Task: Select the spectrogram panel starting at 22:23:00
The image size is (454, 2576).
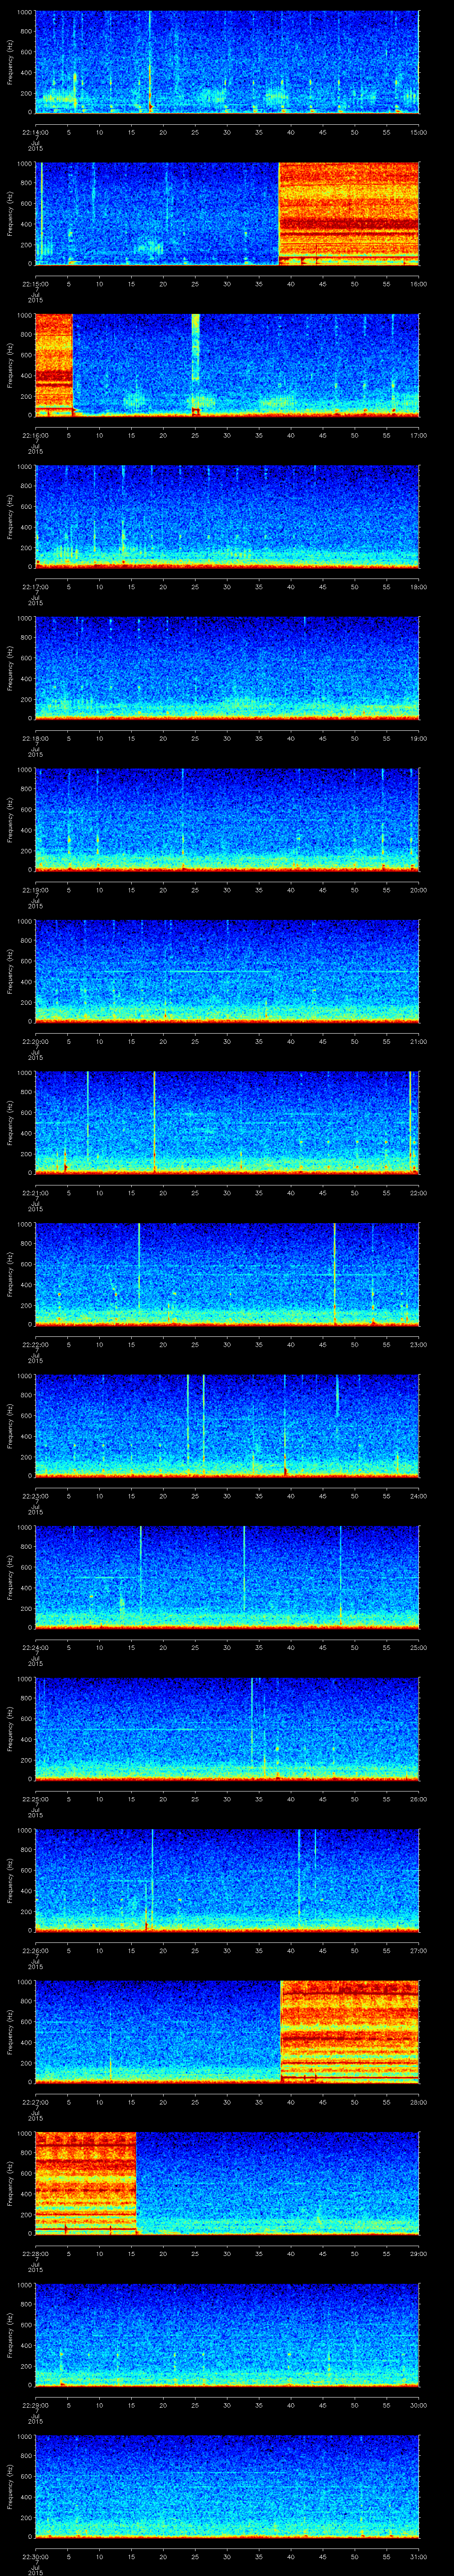Action: coord(227,1426)
